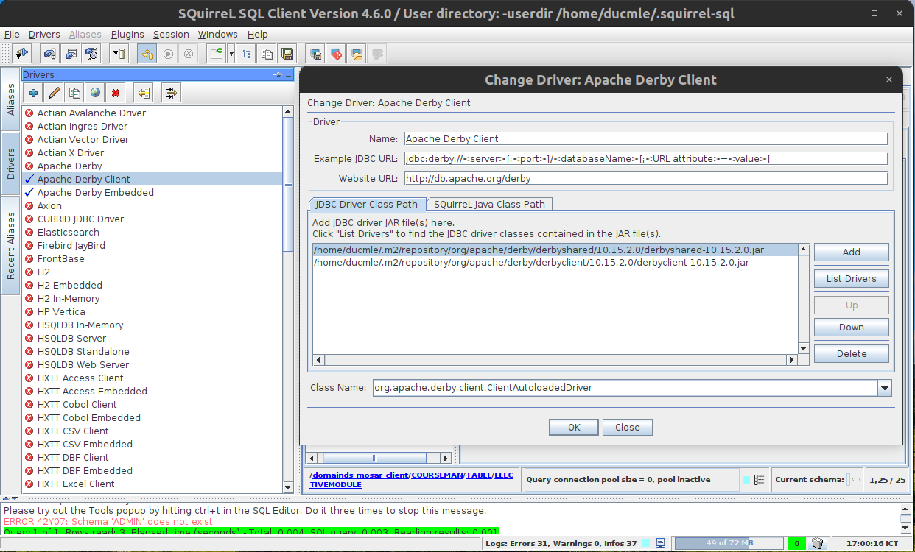The height and width of the screenshot is (552, 915).
Task: Switch to the JDBC Driver Class Path tab
Action: tap(366, 204)
